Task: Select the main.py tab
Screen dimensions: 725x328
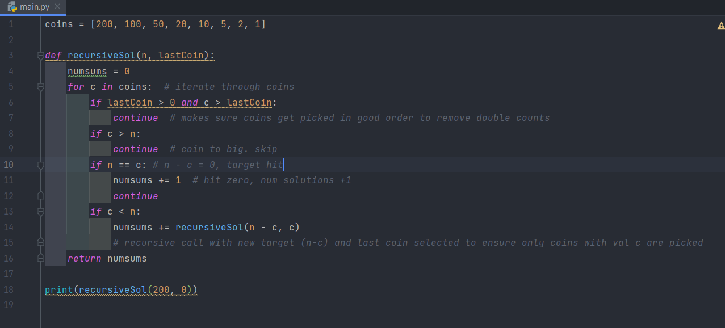Action: point(35,6)
